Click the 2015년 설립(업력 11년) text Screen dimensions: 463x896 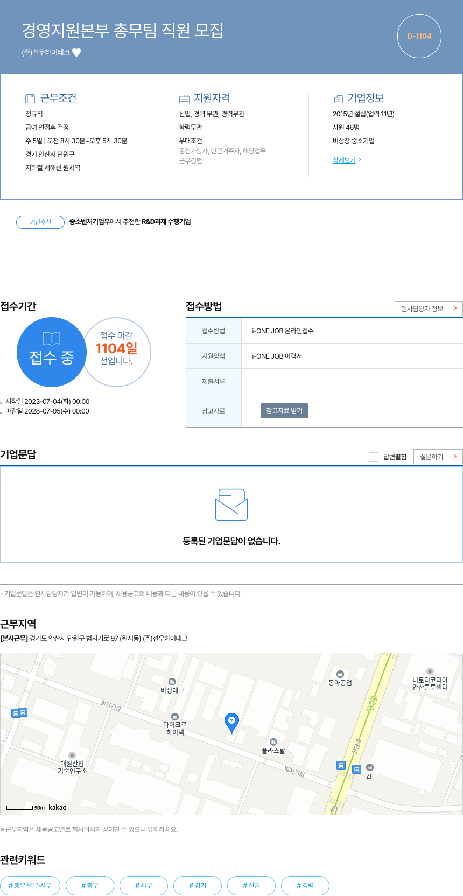pyautogui.click(x=363, y=114)
